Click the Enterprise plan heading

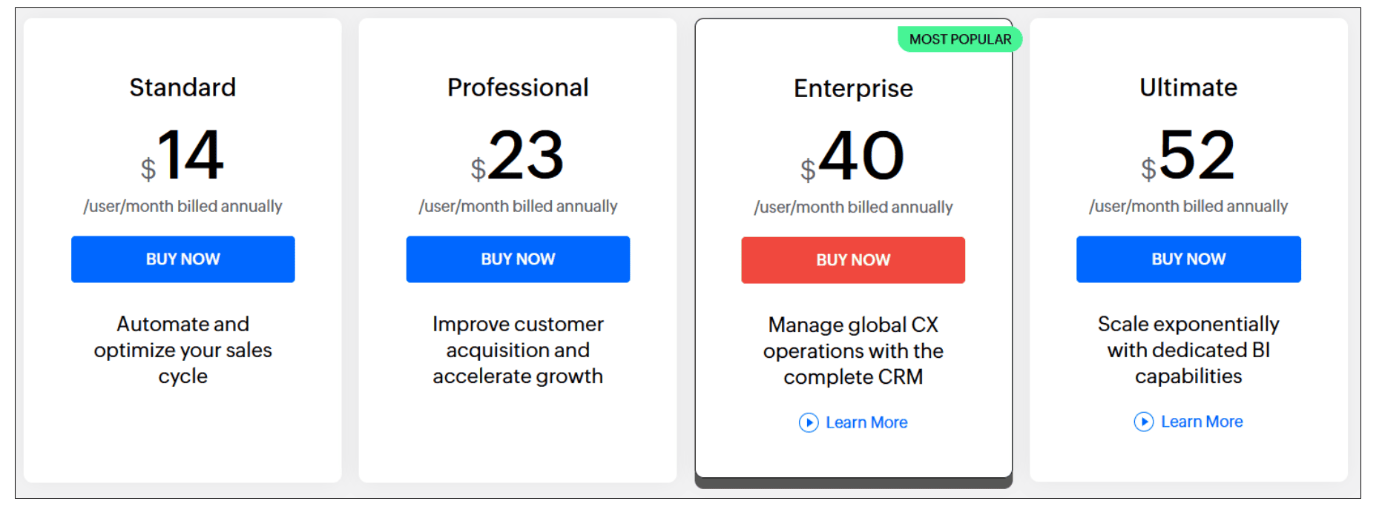click(853, 89)
